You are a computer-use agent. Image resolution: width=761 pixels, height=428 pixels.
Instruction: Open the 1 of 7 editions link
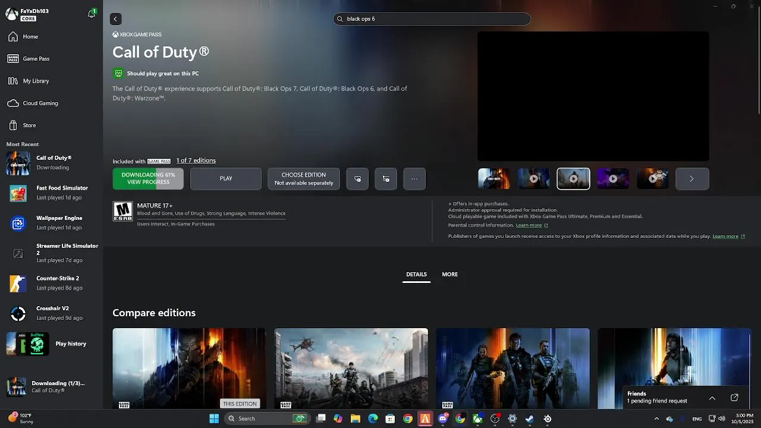[196, 160]
